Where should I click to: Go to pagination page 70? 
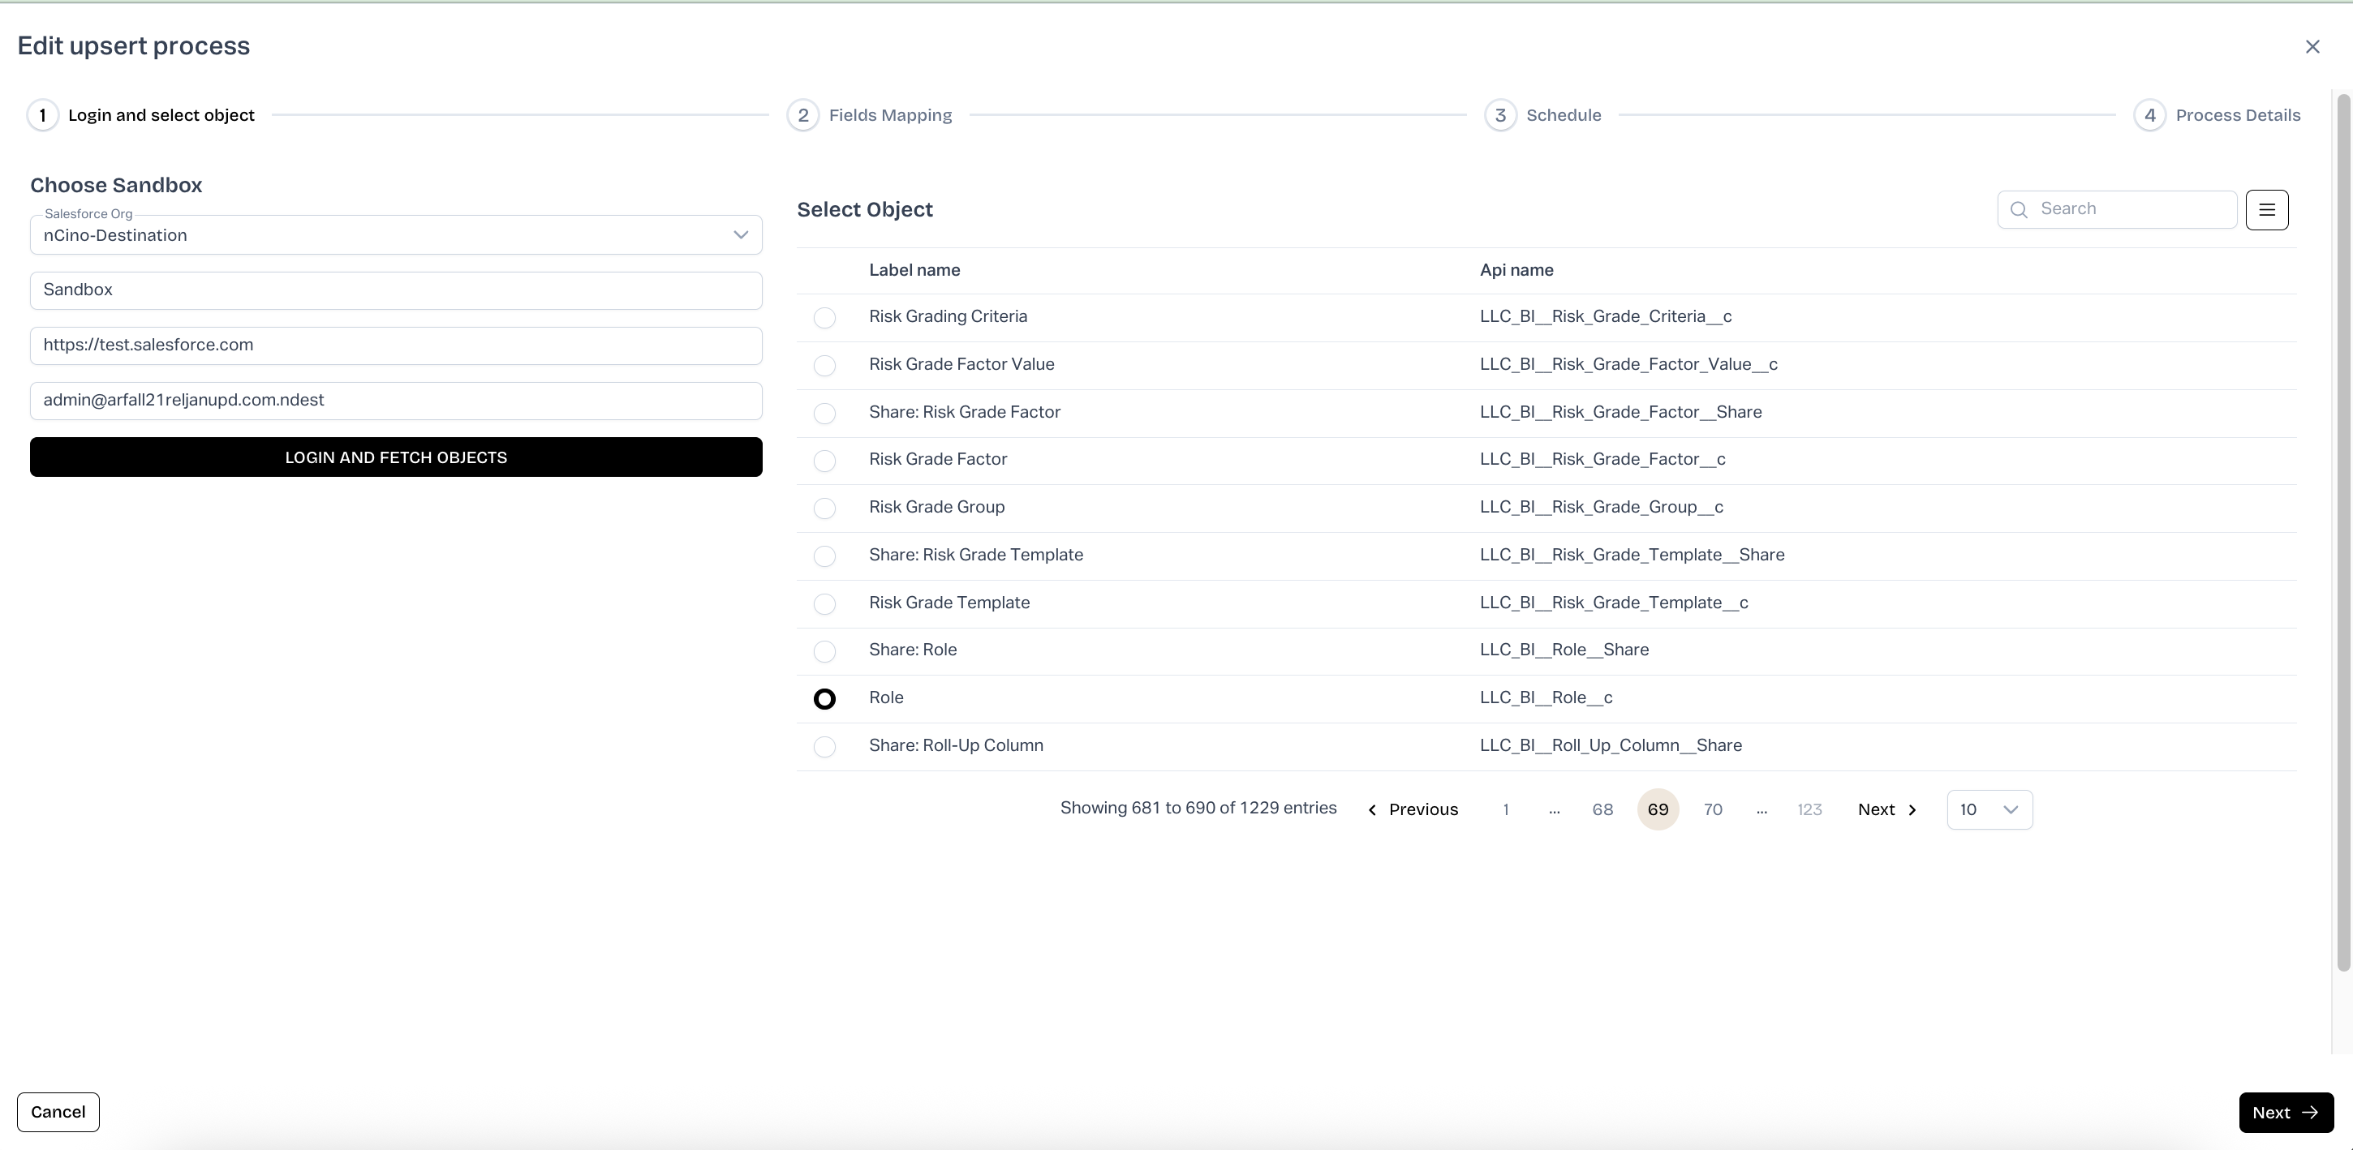click(1713, 810)
